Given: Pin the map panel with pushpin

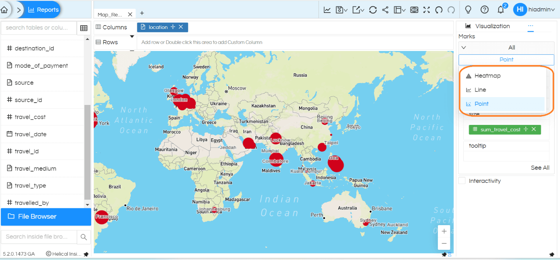Looking at the screenshot, I should click(x=444, y=255).
